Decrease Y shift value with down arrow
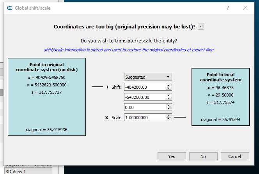The image size is (259, 174). click(x=169, y=99)
